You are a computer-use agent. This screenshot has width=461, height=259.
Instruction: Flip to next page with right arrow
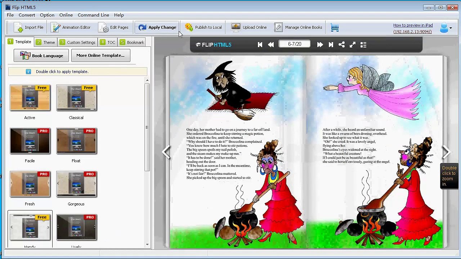446,152
